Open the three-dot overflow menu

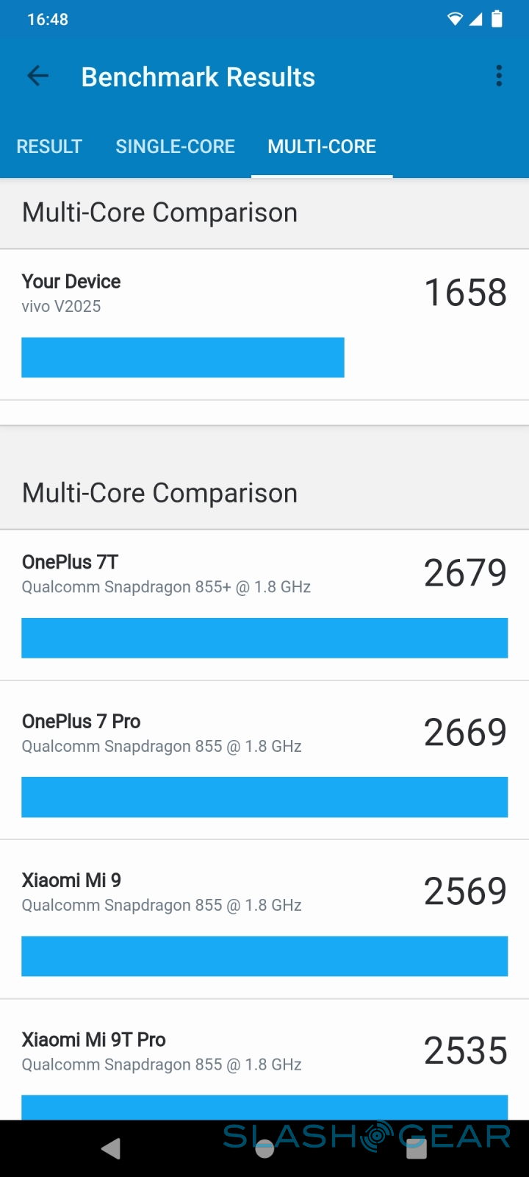499,76
